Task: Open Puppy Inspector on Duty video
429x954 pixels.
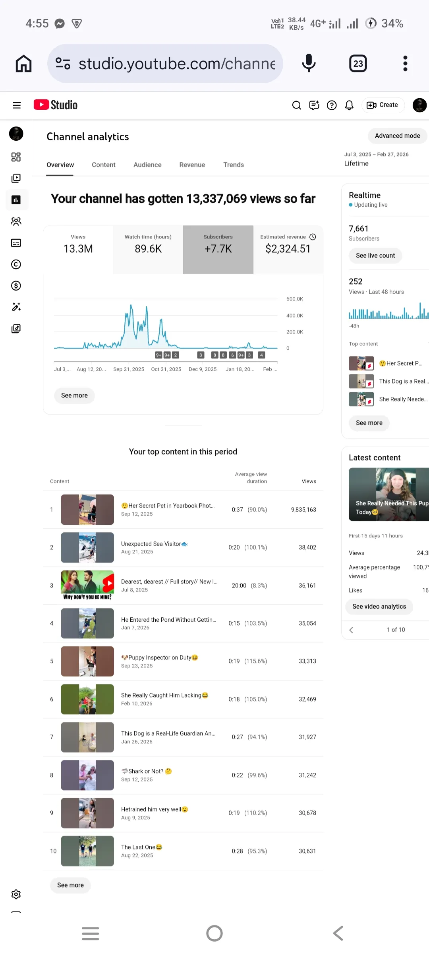Action: point(183,661)
